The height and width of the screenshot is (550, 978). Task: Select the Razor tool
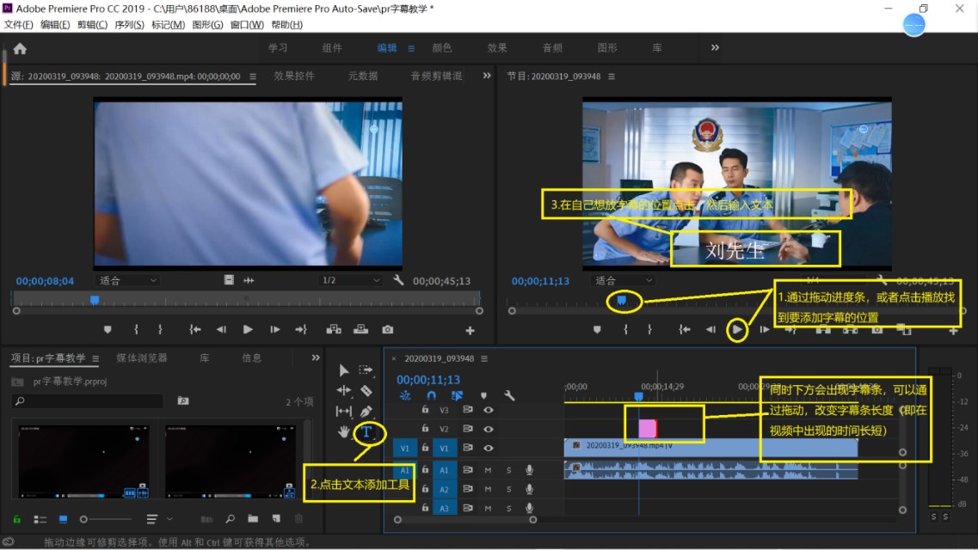[x=366, y=391]
